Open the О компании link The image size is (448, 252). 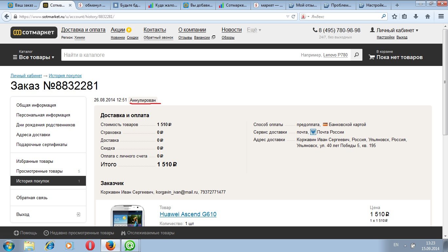click(192, 30)
